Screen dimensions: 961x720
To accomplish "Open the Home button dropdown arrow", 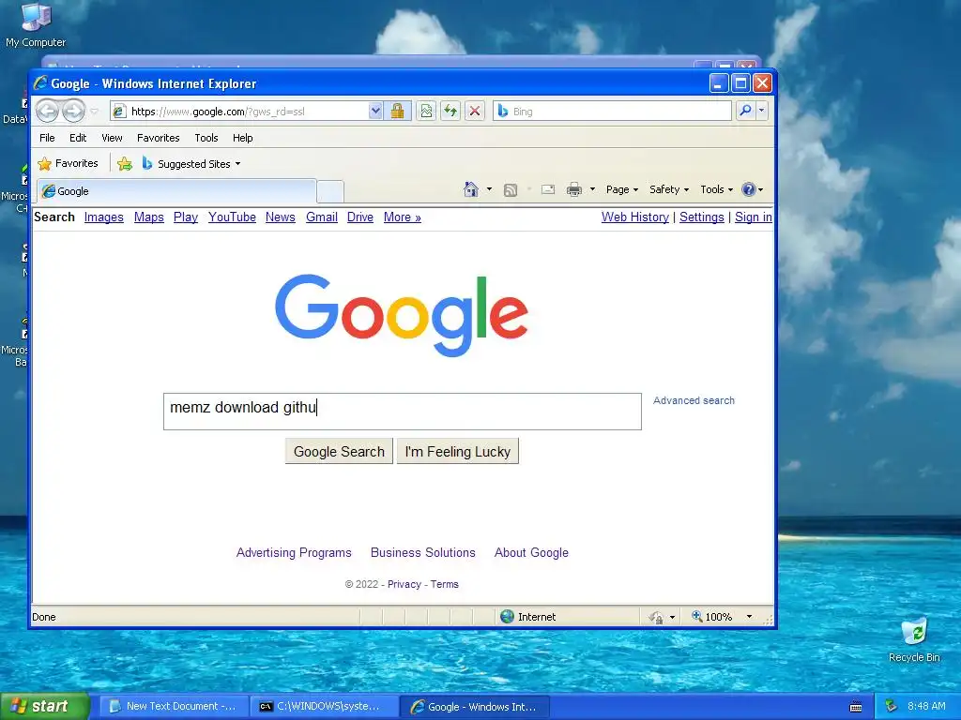I will (x=489, y=189).
